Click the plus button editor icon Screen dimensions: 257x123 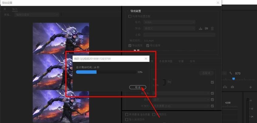pos(251,87)
